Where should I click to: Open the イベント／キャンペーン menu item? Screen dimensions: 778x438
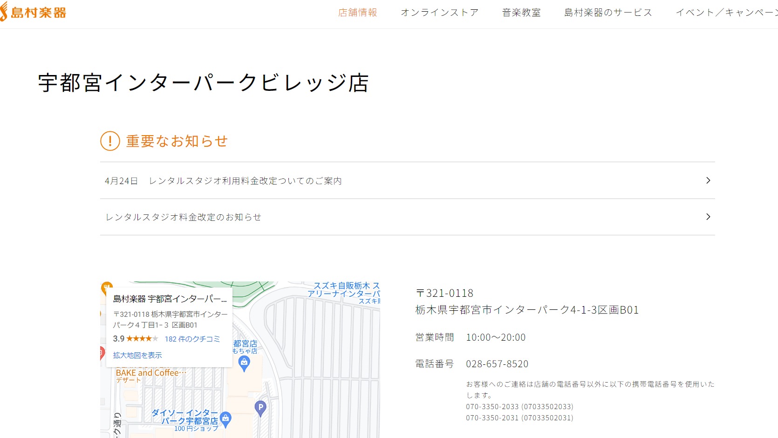tap(727, 13)
